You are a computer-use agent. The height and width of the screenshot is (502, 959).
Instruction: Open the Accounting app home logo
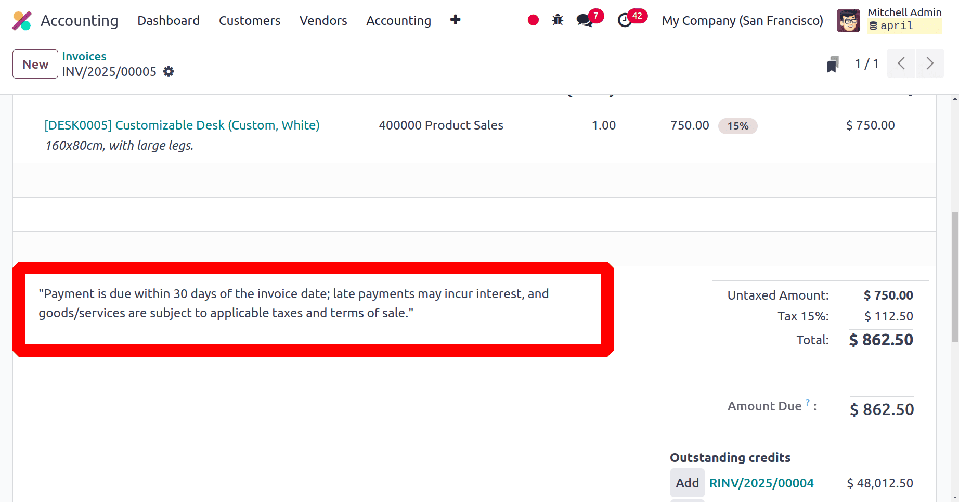tap(22, 21)
